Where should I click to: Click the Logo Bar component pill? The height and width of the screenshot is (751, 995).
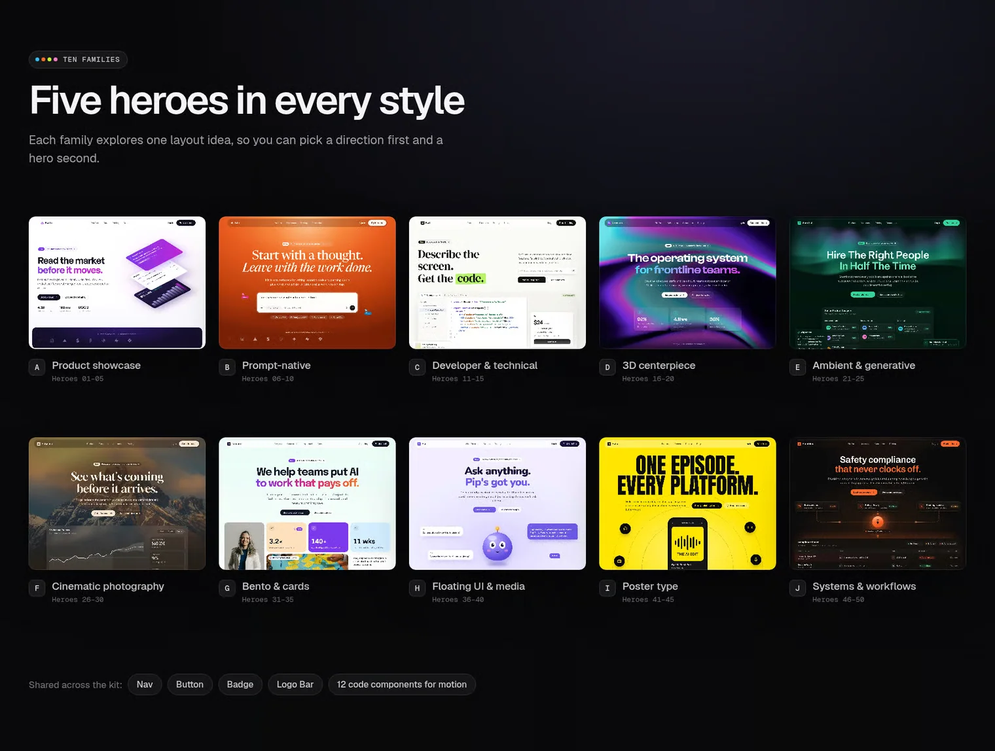295,684
